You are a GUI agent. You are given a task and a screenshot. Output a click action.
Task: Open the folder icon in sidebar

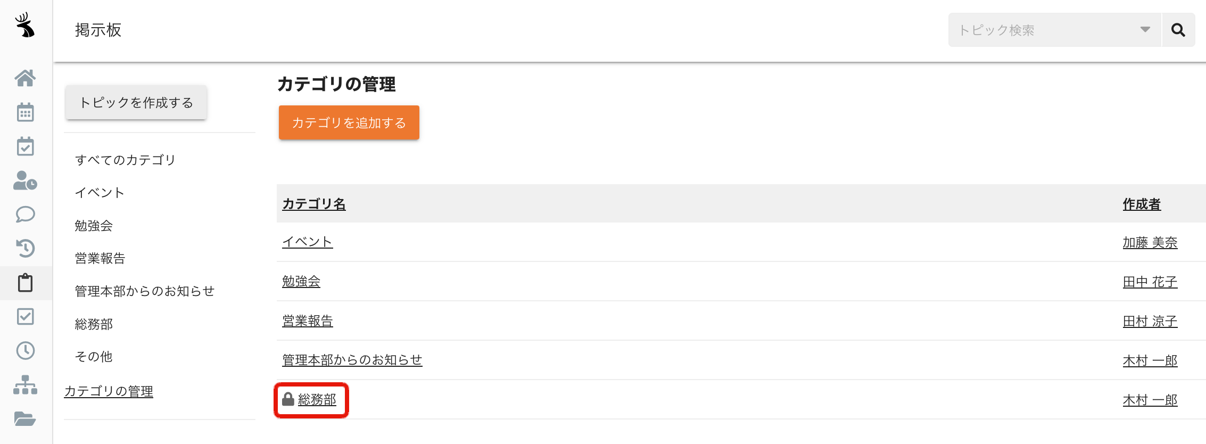(x=25, y=419)
